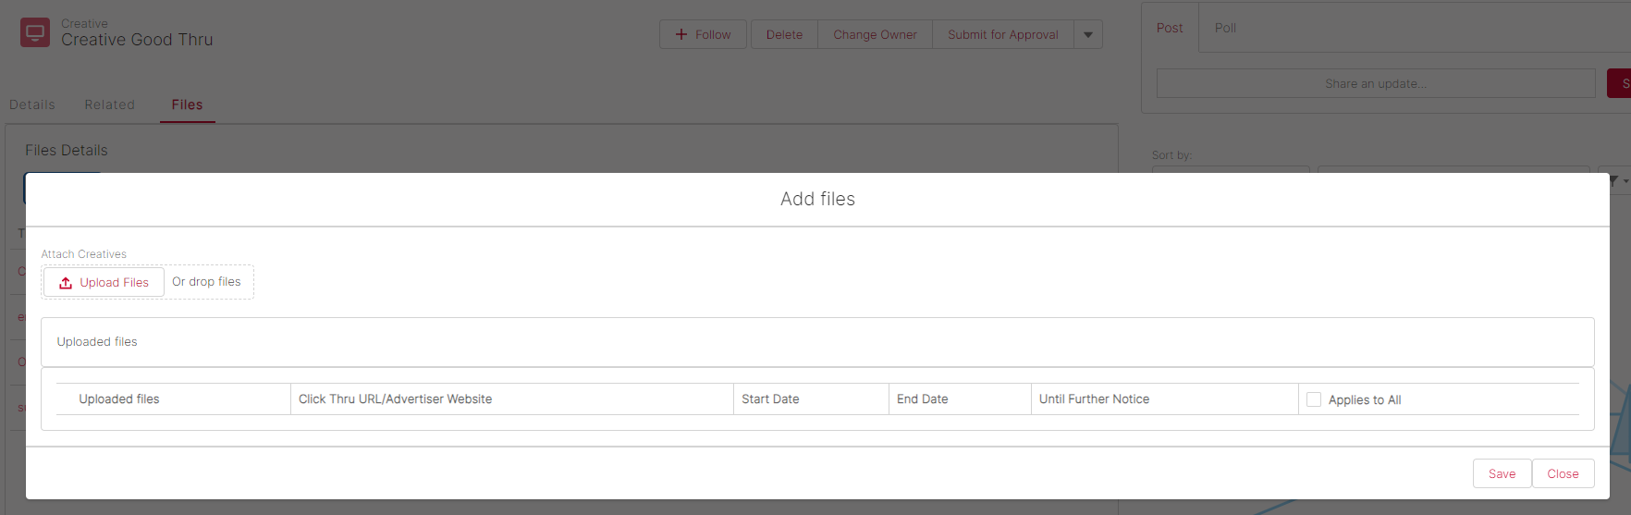Save the added files
This screenshot has width=1631, height=515.
point(1502,473)
